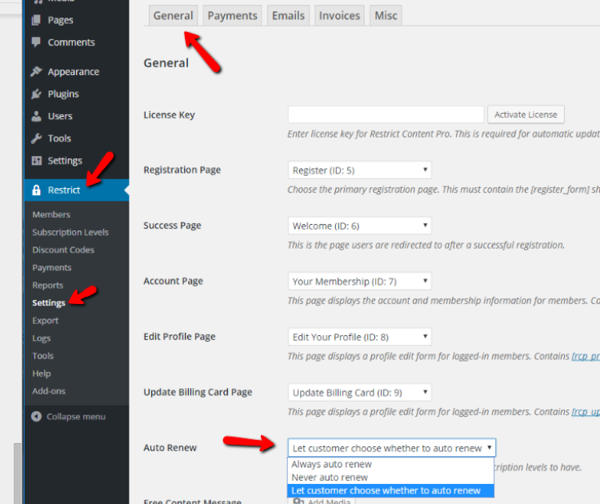Screen dimensions: 600x504
Task: Open the Update Billing Card Page dropdown
Action: point(360,392)
